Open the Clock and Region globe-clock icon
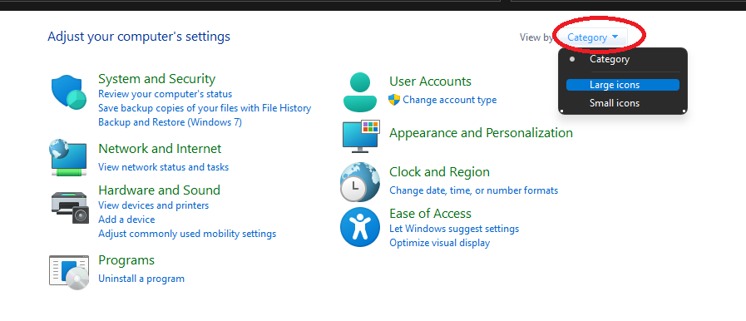This screenshot has width=746, height=321. (360, 181)
